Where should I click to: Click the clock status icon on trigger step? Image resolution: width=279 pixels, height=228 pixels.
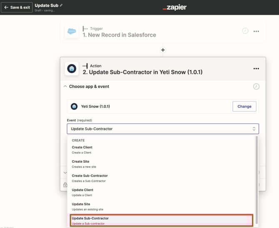[245, 31]
